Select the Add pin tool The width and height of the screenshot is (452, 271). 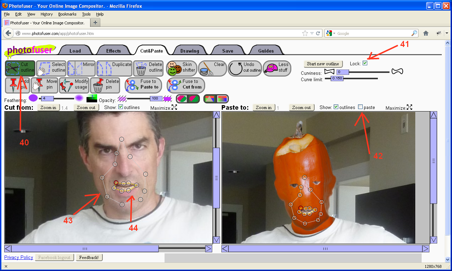click(17, 85)
